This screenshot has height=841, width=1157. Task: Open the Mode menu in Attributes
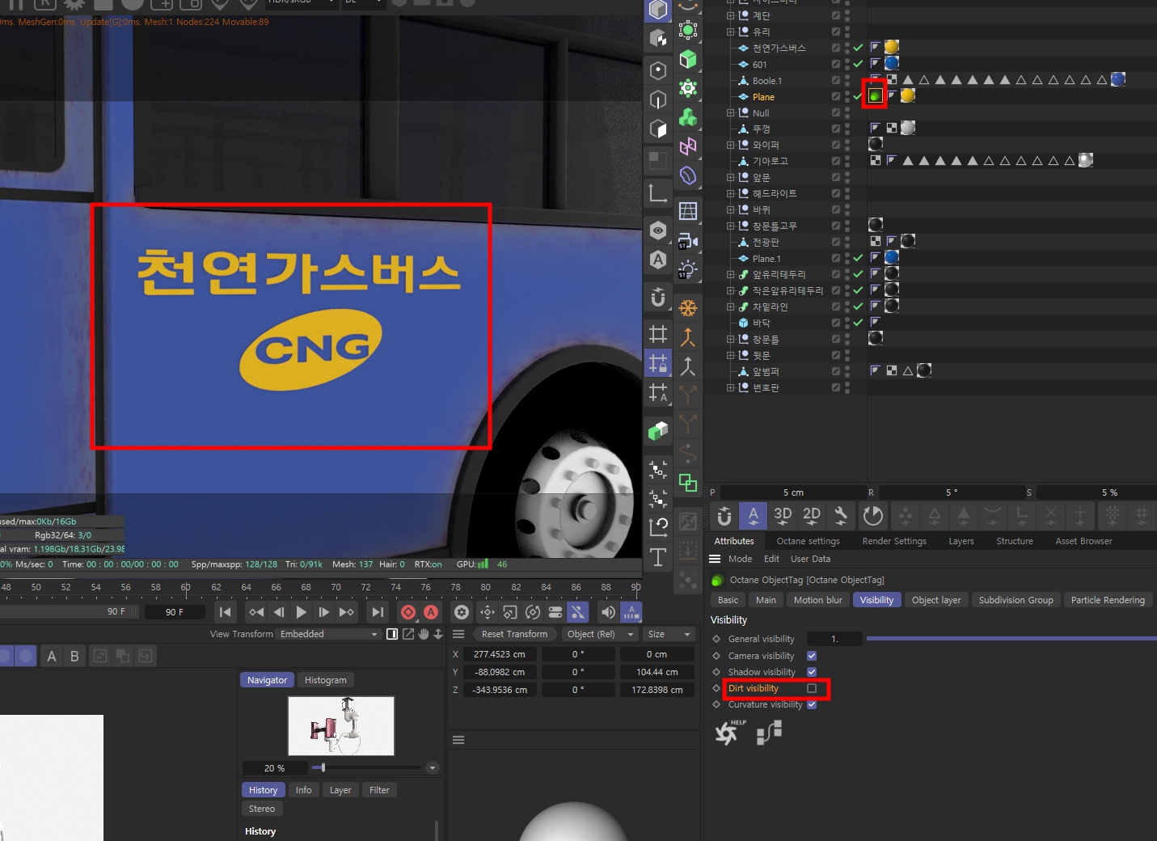(x=740, y=559)
